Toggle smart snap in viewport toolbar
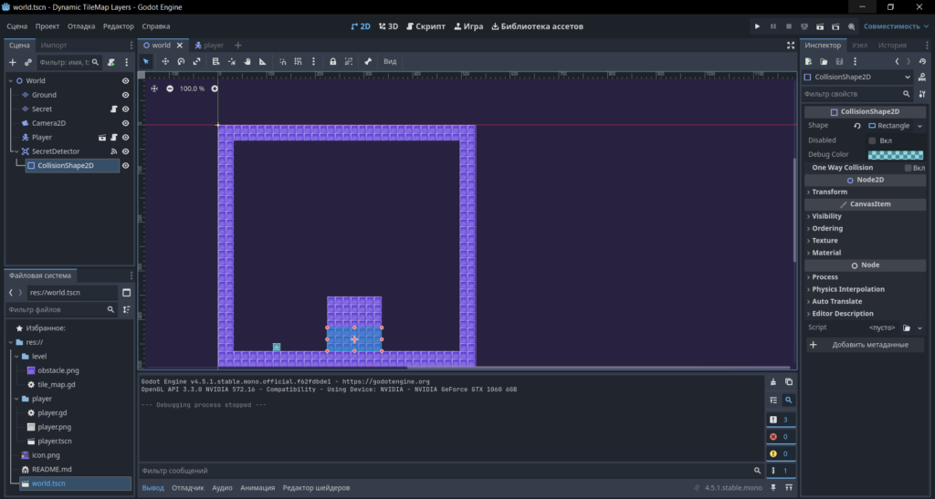The image size is (935, 499). point(283,61)
